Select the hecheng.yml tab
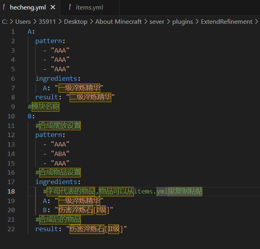This screenshot has width=260, height=249. tap(28, 7)
